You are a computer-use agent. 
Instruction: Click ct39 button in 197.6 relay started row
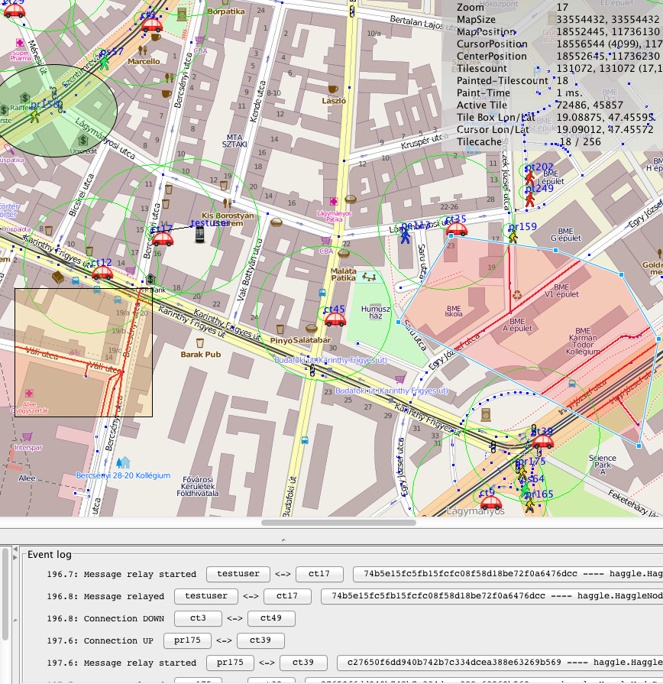click(303, 663)
